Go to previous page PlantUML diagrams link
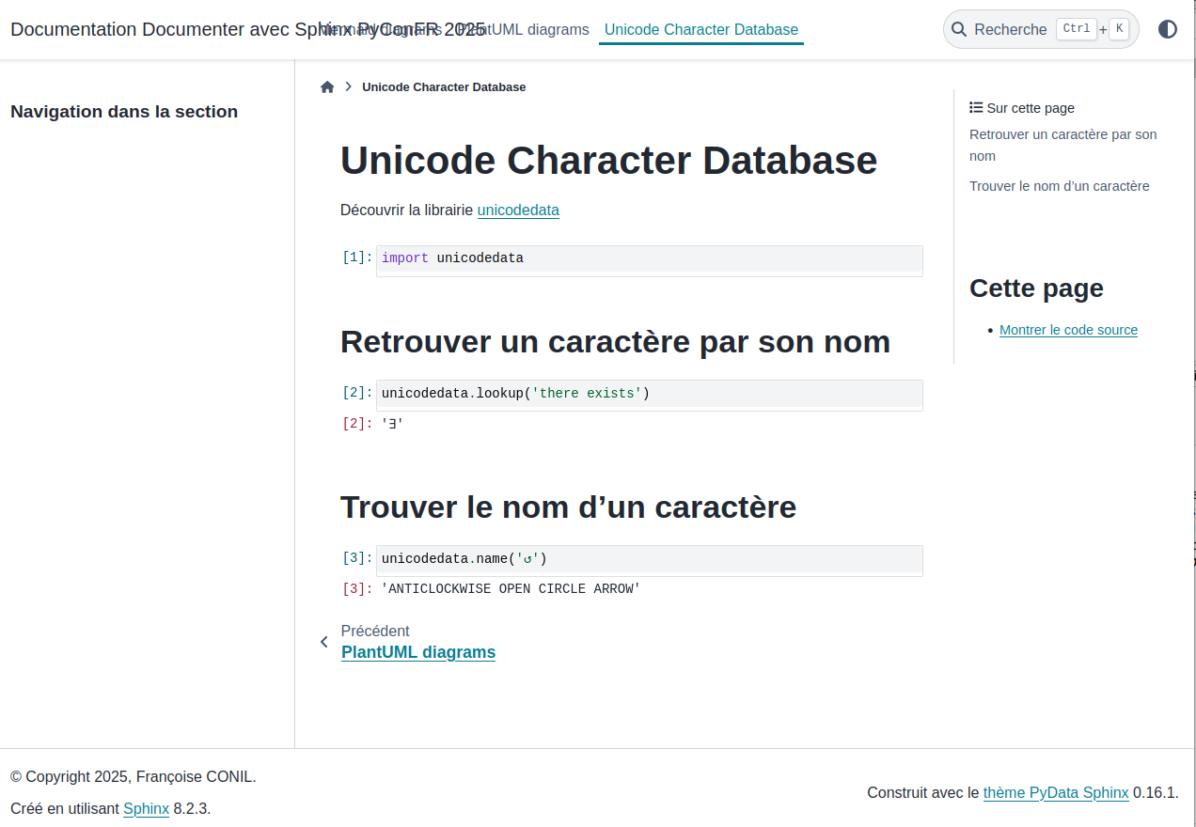Screen dimensions: 1196x827 [x=417, y=652]
